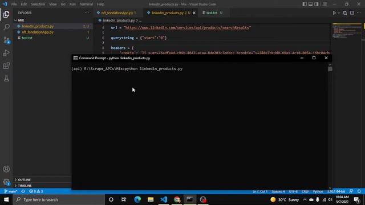Viewport: 365px width, 205px height.
Task: Select nft_fondationApp.py in Explorer tree
Action: tap(53, 32)
